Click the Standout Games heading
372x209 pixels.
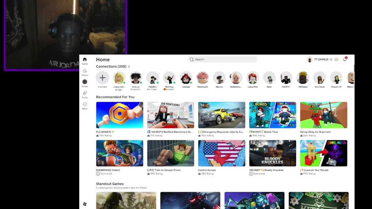point(110,184)
